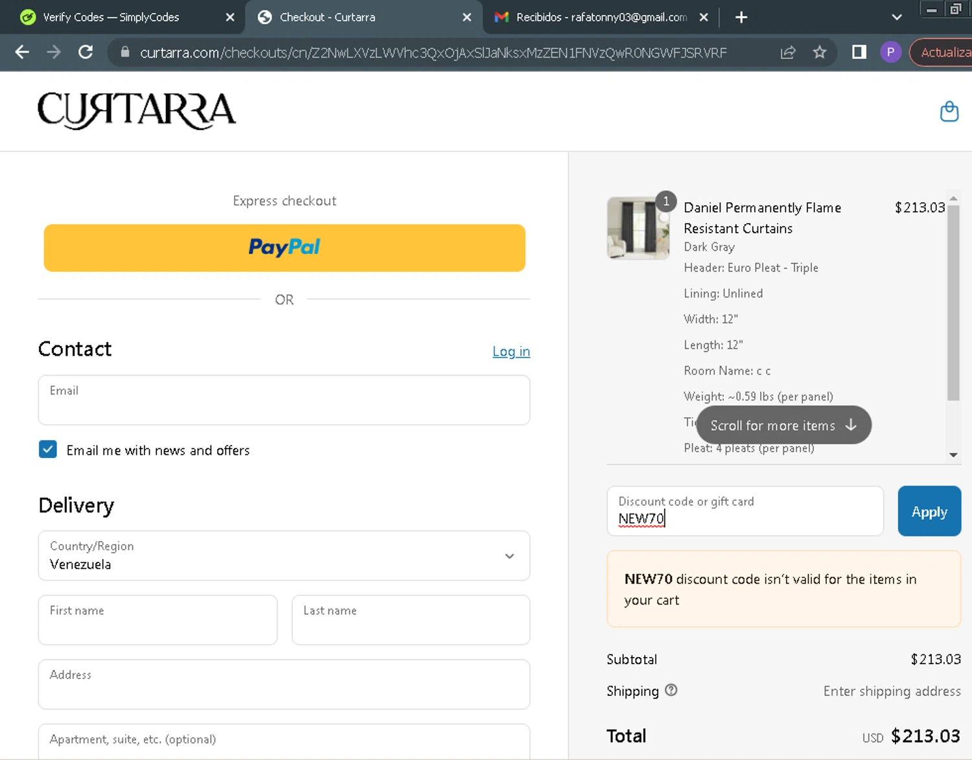Click the Curtarra logo

tap(137, 111)
